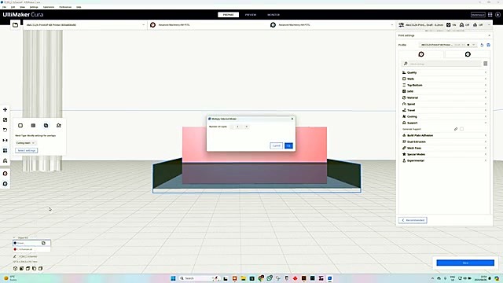Set mesh type to Don't support overlaps icon
503x283 pixels.
(x=59, y=126)
